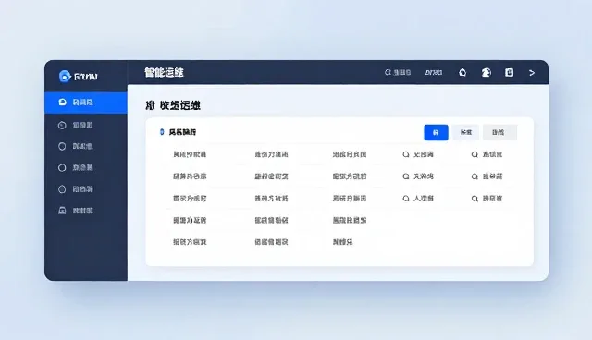Expand the chevron arrow at the top bar's end
The image size is (592, 340).
[532, 73]
